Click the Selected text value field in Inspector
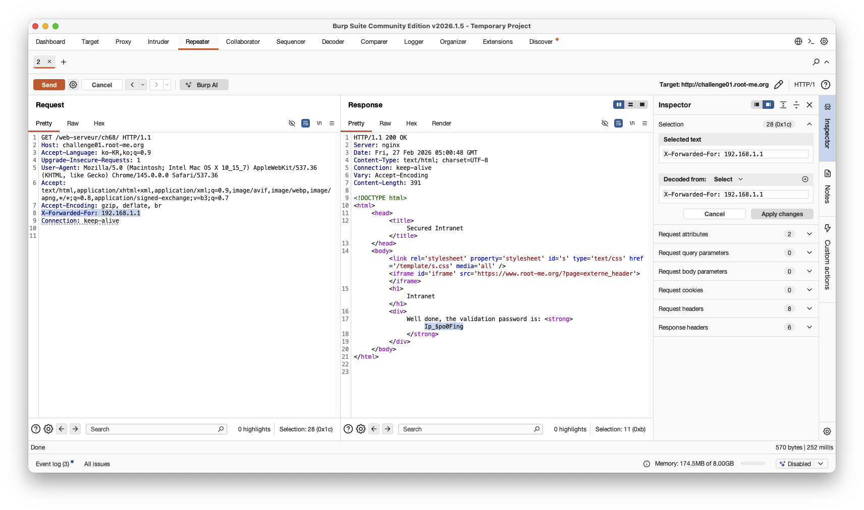The image size is (864, 510). [736, 154]
